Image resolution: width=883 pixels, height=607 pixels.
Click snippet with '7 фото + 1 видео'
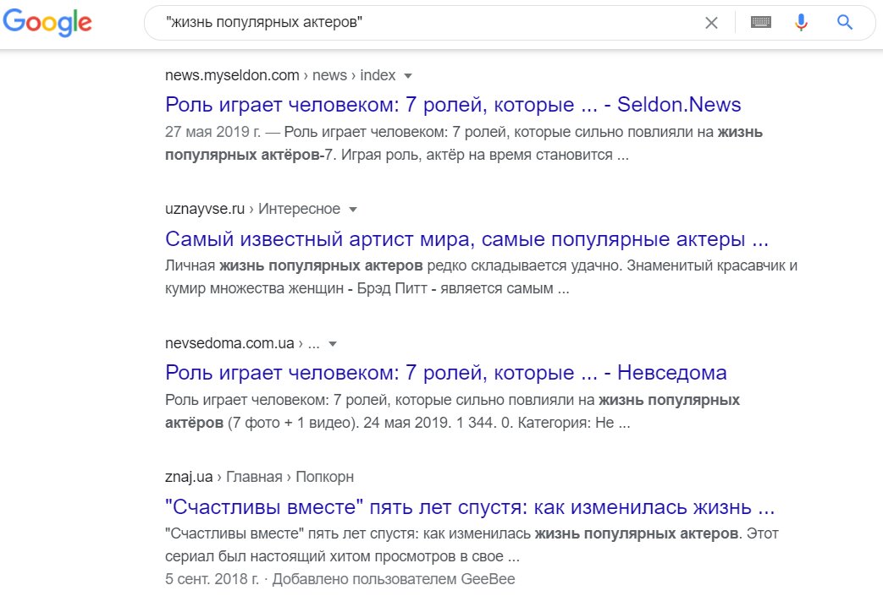pos(452,411)
